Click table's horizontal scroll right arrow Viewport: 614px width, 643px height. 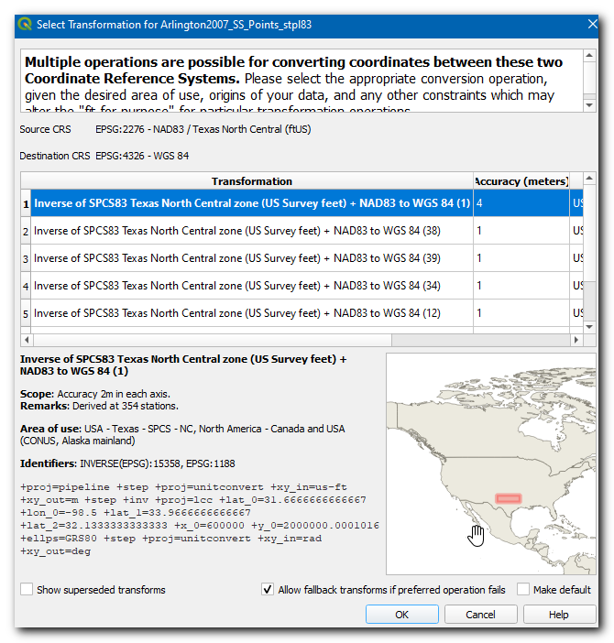(577, 340)
